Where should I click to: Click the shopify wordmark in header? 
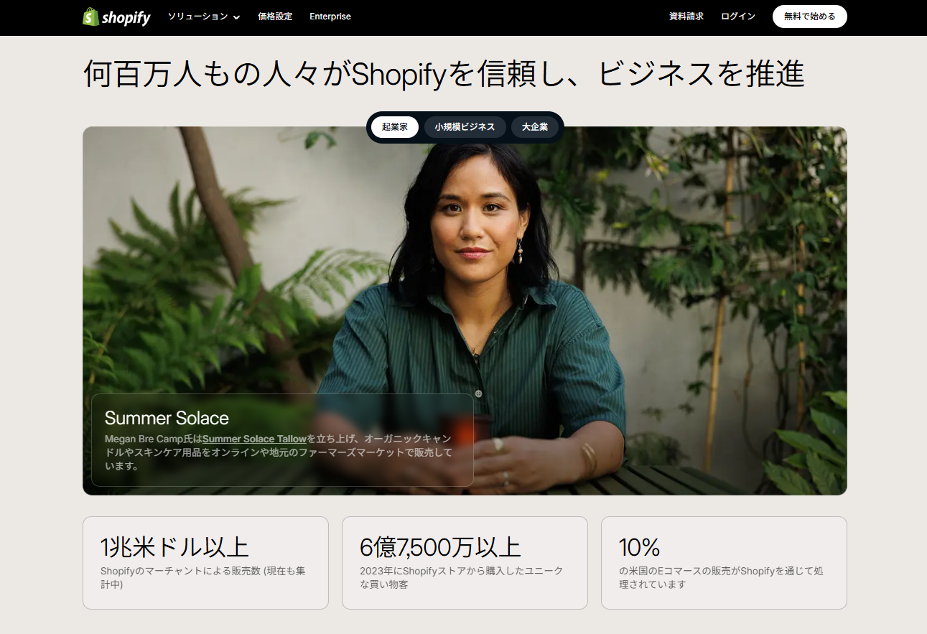click(126, 17)
